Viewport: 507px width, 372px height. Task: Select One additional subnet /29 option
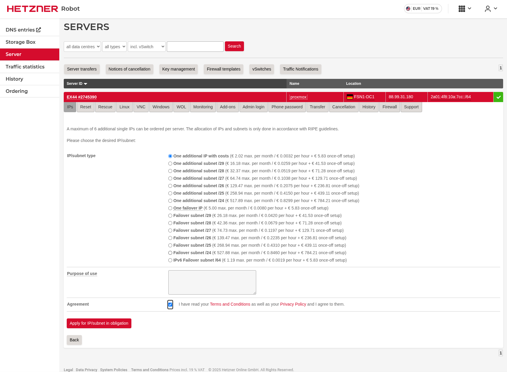click(170, 163)
